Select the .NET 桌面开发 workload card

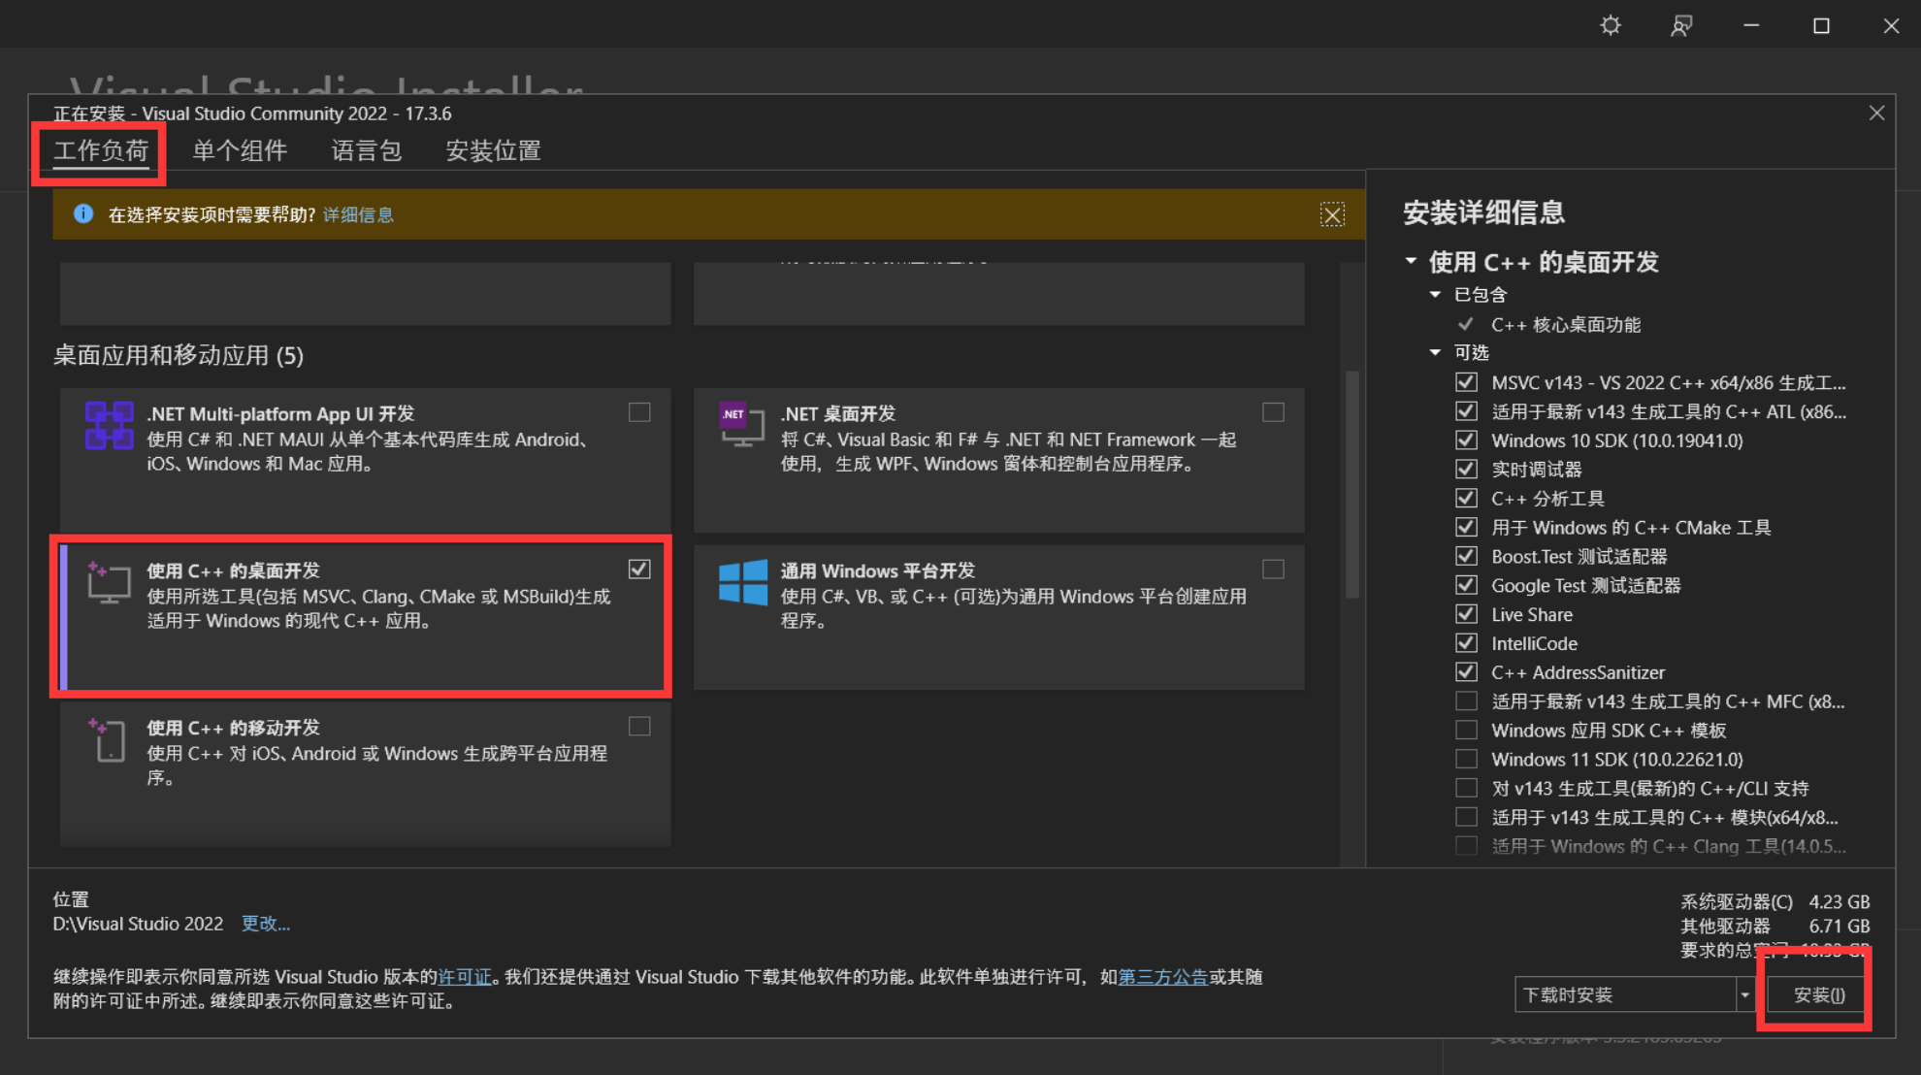998,460
